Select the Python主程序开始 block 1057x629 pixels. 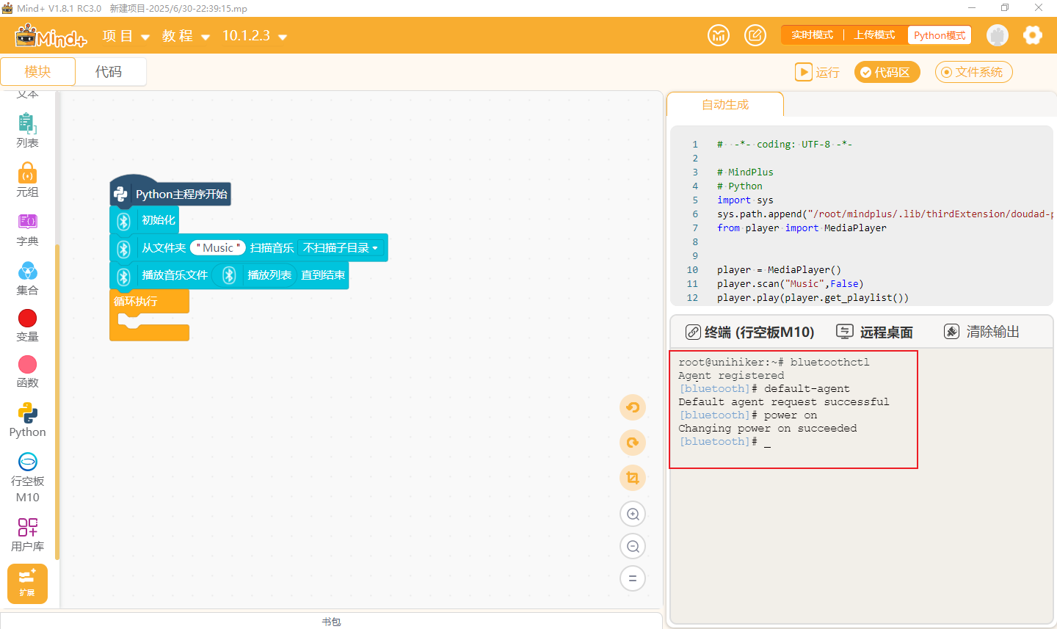tap(170, 194)
